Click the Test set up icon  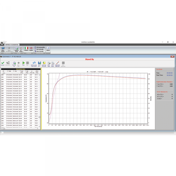pos(14,63)
